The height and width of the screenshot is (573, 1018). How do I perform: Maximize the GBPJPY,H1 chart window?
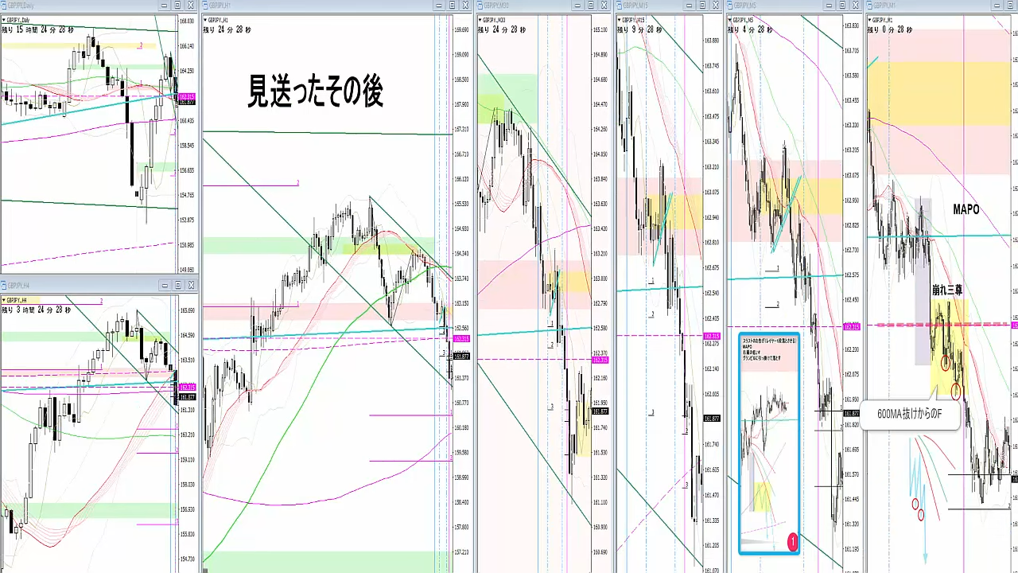pos(453,5)
